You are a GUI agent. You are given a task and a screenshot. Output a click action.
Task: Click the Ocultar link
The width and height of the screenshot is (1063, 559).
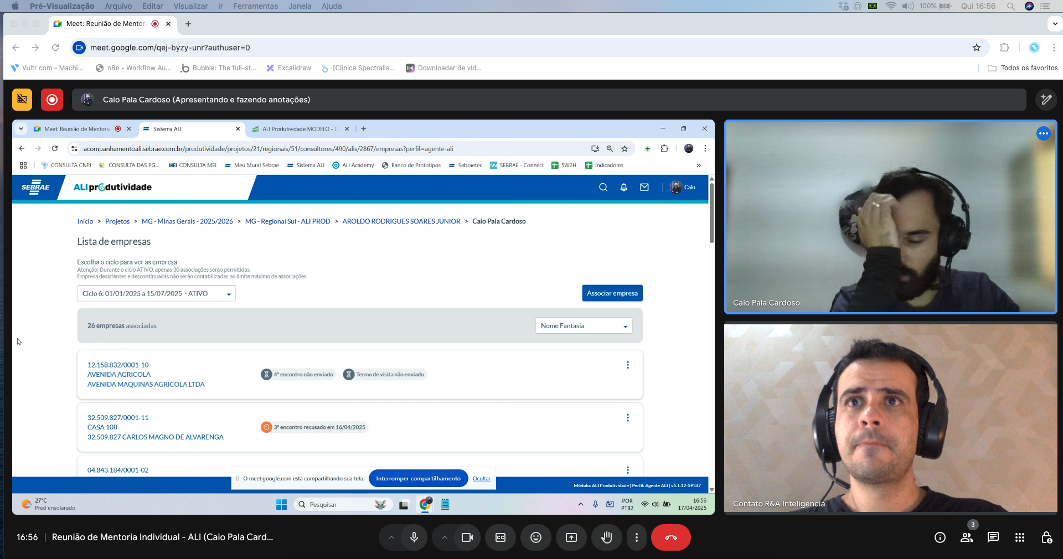pos(482,479)
